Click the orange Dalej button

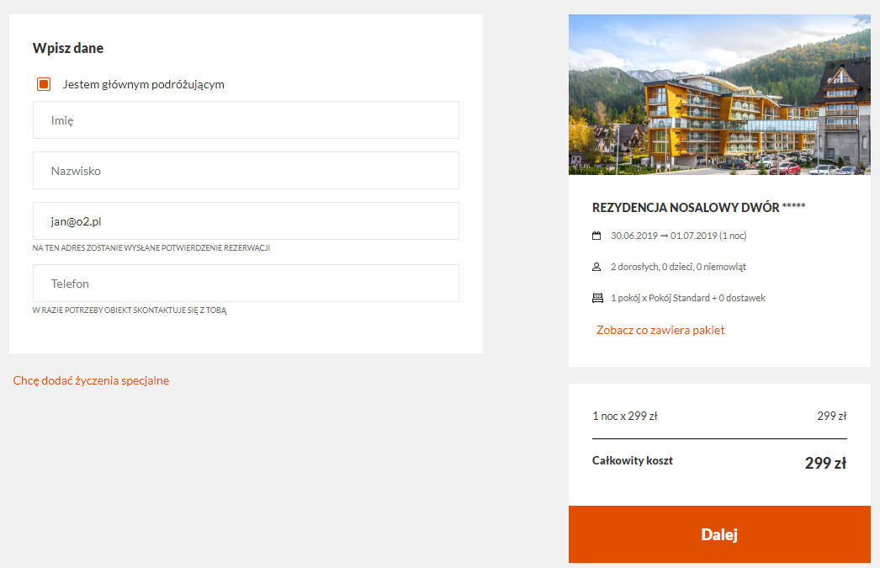[x=719, y=534]
